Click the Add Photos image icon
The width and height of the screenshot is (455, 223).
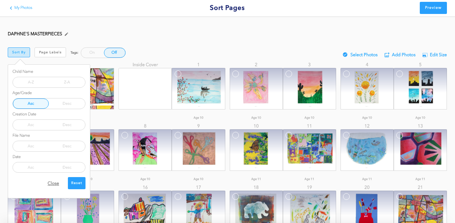387,55
